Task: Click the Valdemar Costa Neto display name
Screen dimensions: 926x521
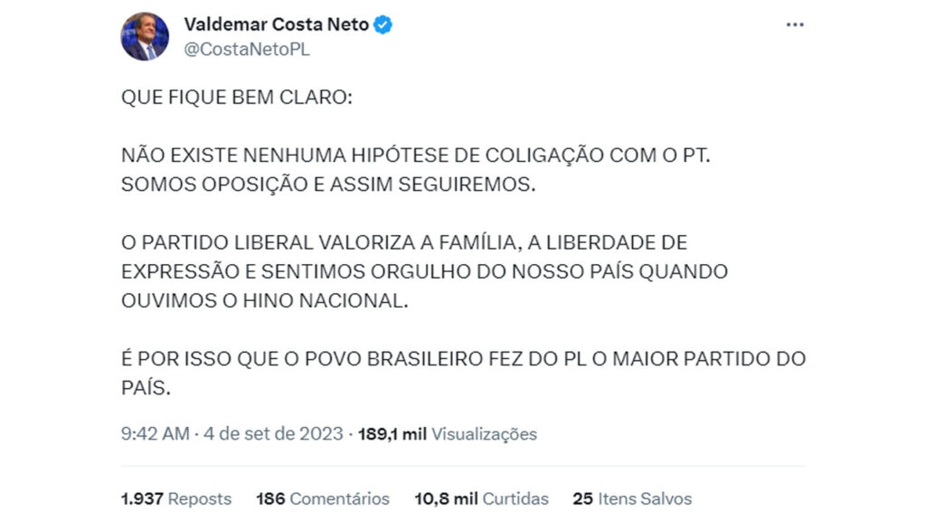Action: [x=276, y=25]
